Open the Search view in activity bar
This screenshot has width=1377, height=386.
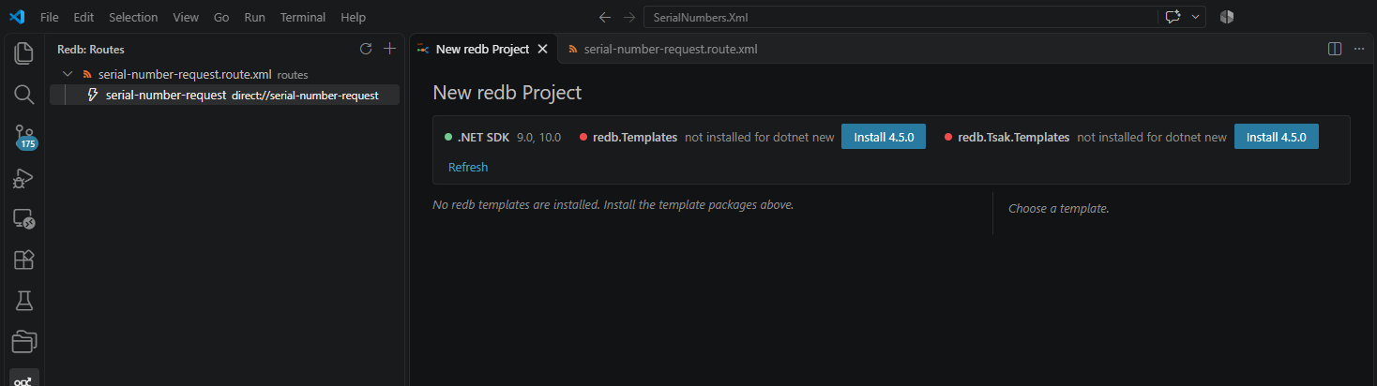(x=23, y=94)
